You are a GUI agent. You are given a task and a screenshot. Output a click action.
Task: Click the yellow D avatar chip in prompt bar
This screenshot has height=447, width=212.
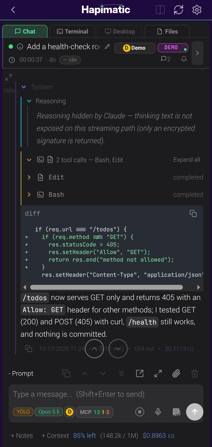tap(70, 412)
